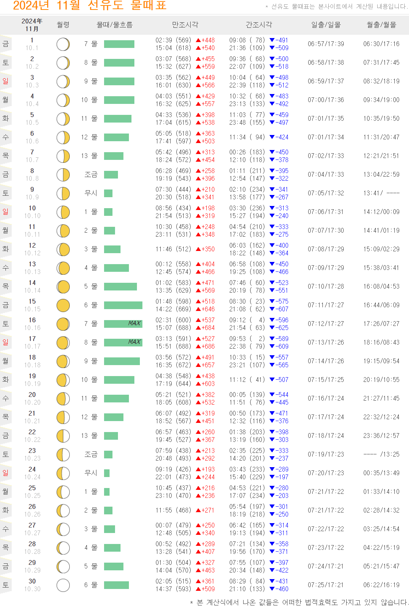This screenshot has height=608, width=409.
Task: Click the 조금 label on November 8
Action: (91, 174)
